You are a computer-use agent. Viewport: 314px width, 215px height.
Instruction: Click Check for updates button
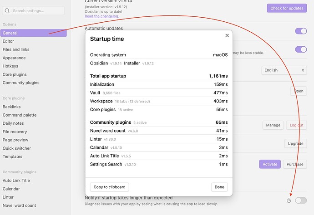pyautogui.click(x=287, y=8)
